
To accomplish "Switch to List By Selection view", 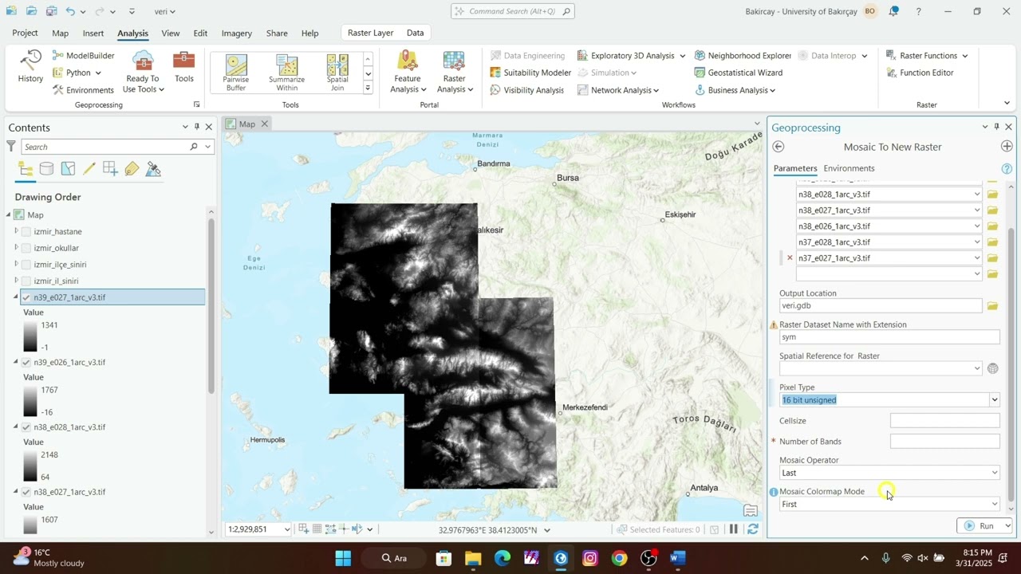I will click(x=68, y=169).
